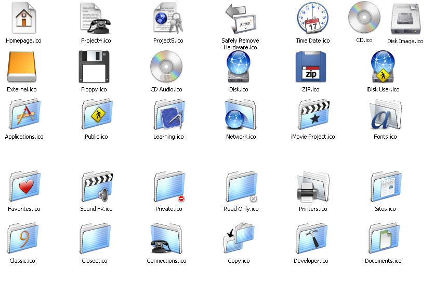Viewport: 434px width, 281px height.
Task: Click the "iDisk User.ico" file name
Action: tap(383, 89)
